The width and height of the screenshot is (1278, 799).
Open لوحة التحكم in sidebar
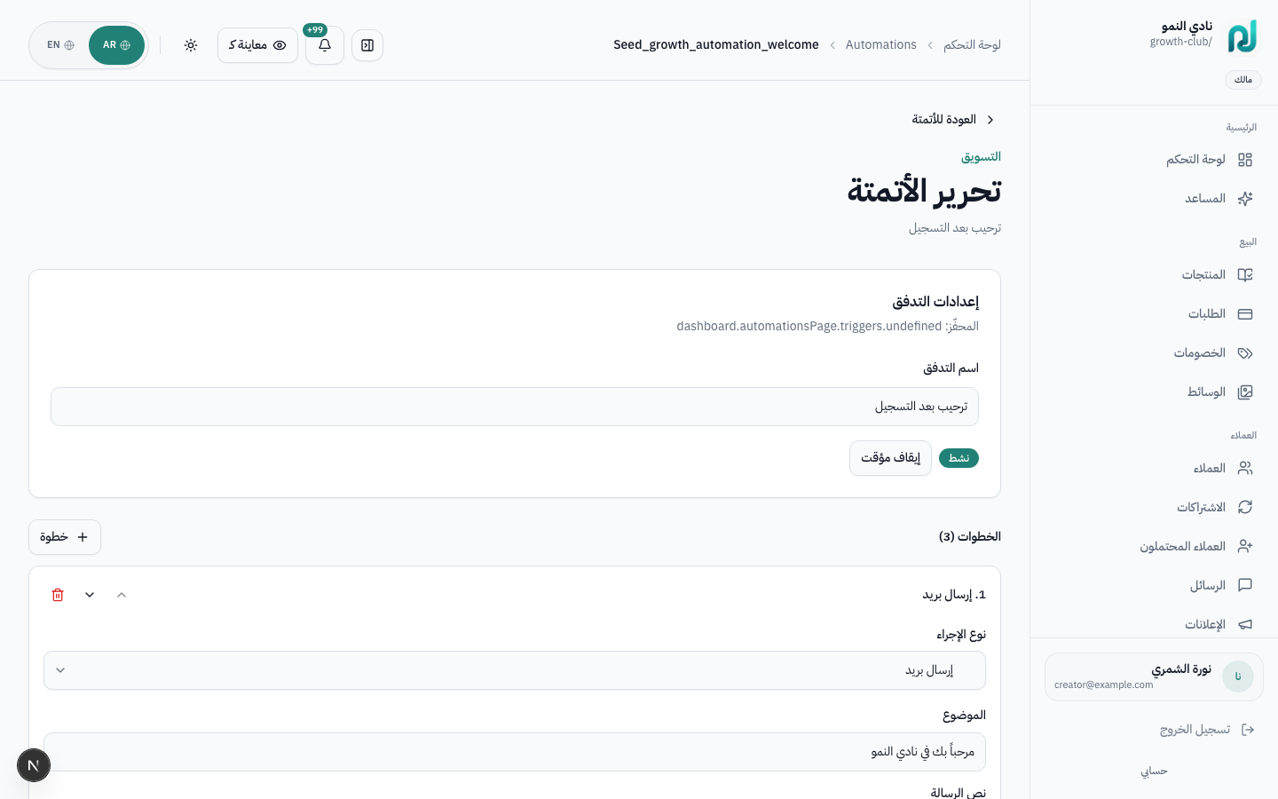[1154, 160]
